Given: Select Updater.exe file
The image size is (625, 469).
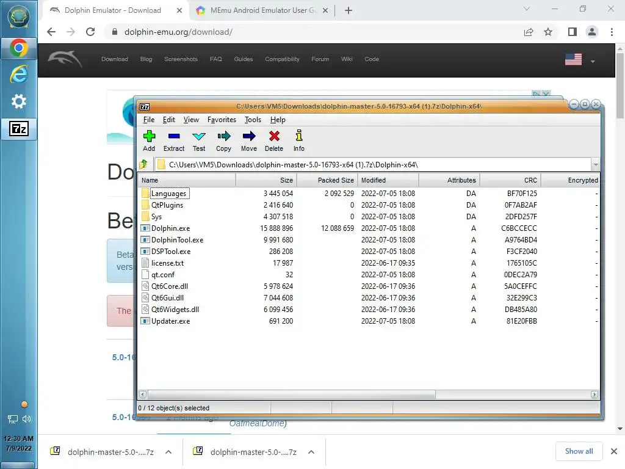Looking at the screenshot, I should click(x=170, y=321).
